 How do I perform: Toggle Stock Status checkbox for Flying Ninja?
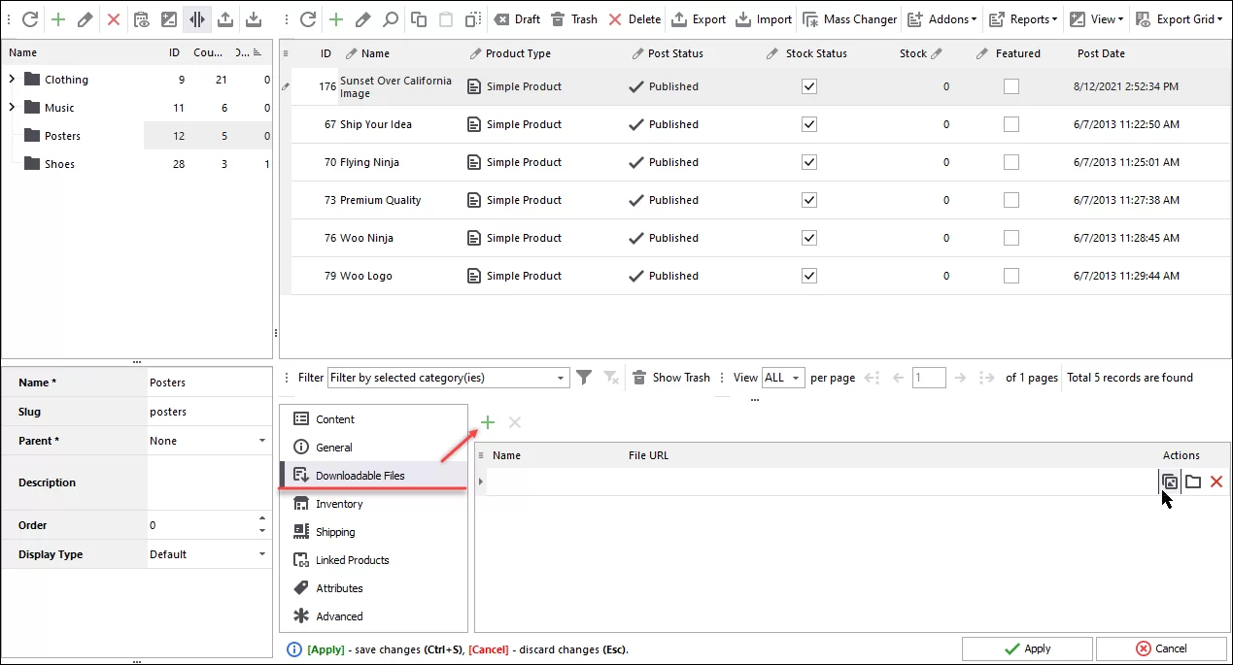coord(808,162)
